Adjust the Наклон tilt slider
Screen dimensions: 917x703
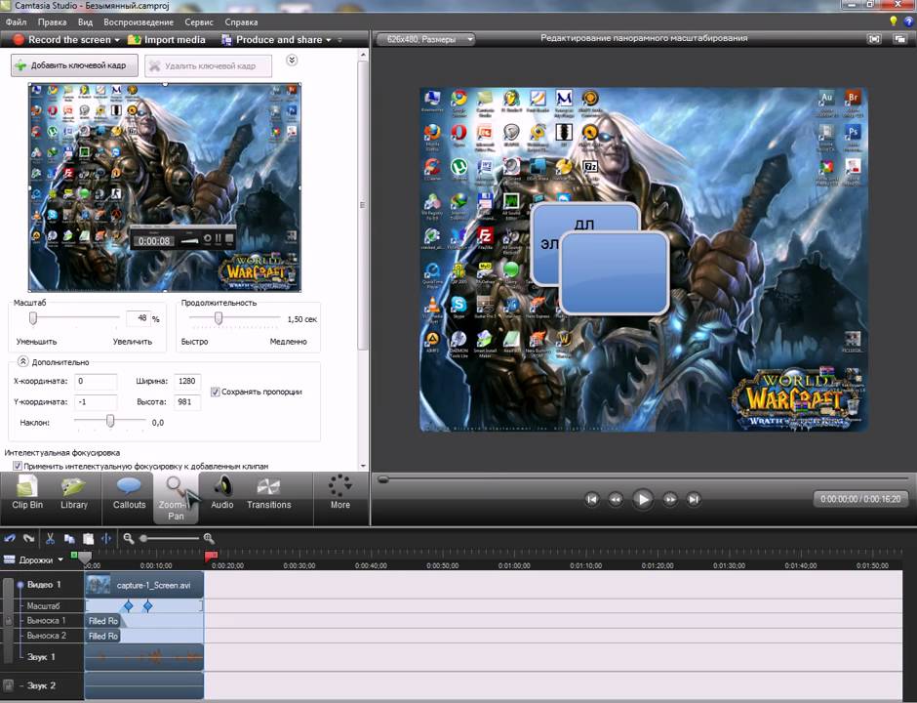[110, 421]
